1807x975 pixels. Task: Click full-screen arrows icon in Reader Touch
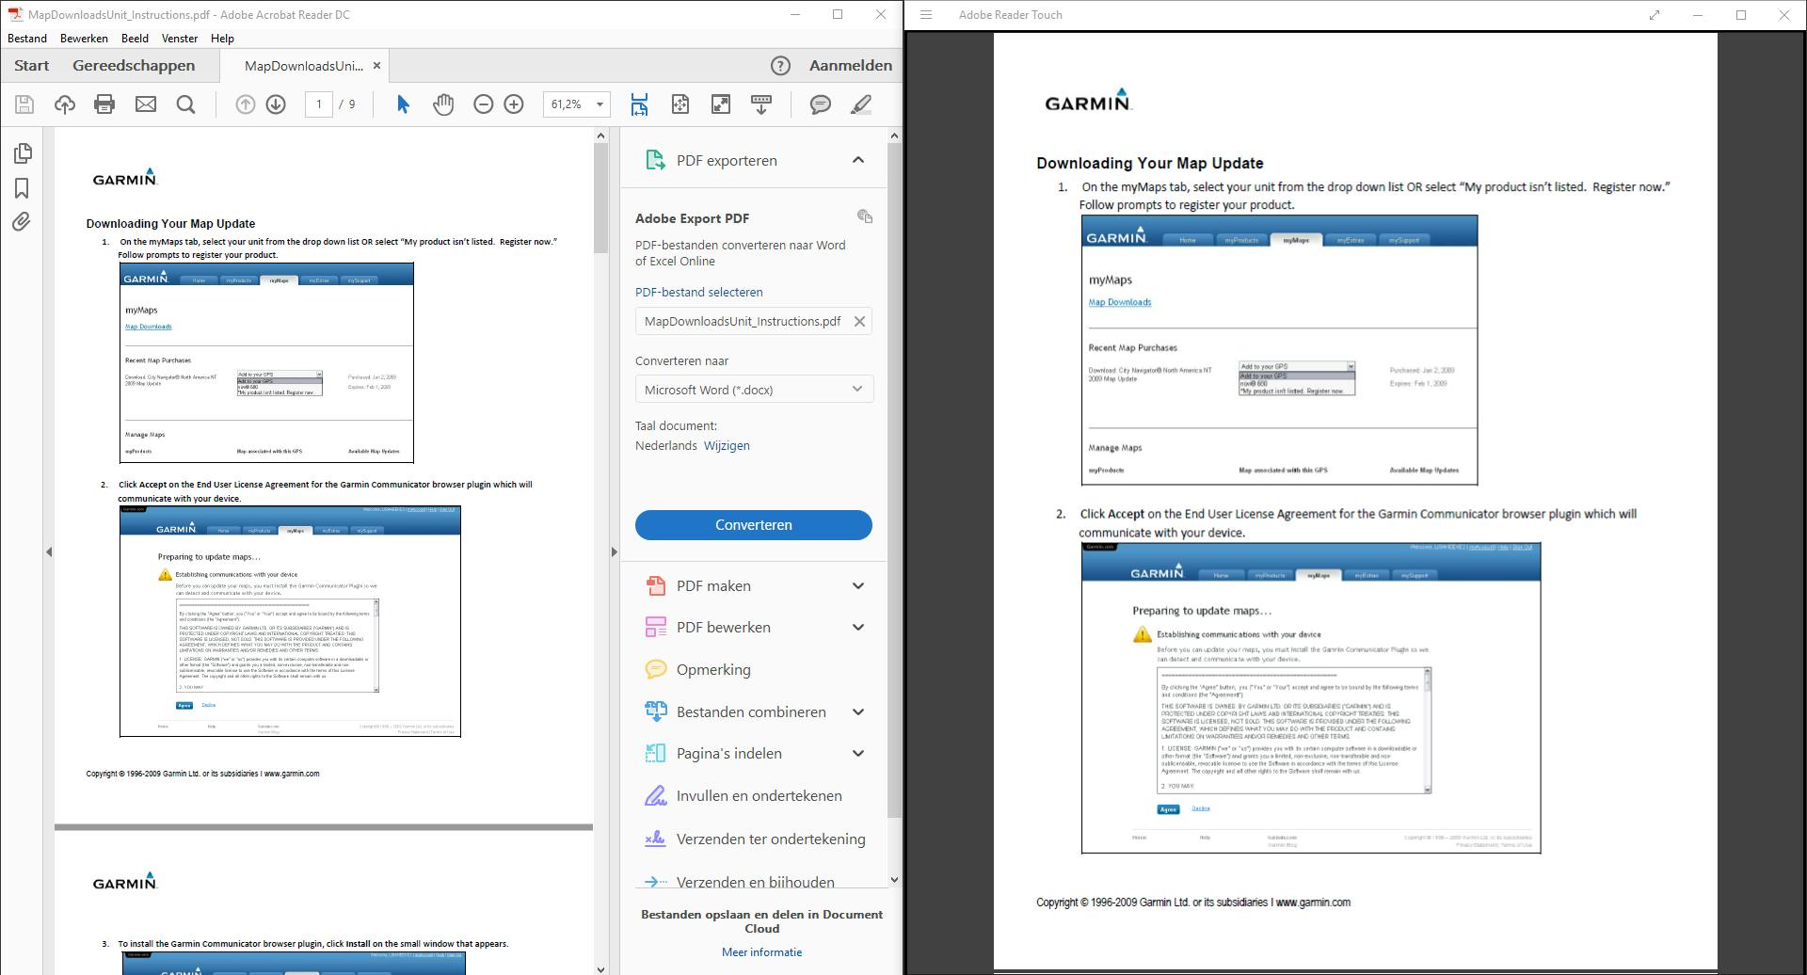coord(1655,15)
